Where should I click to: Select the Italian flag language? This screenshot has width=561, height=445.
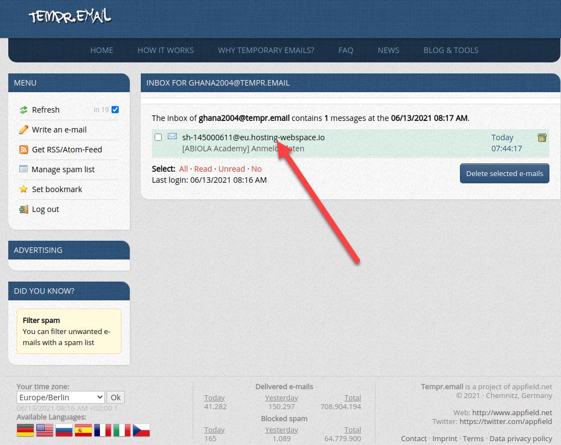click(122, 430)
